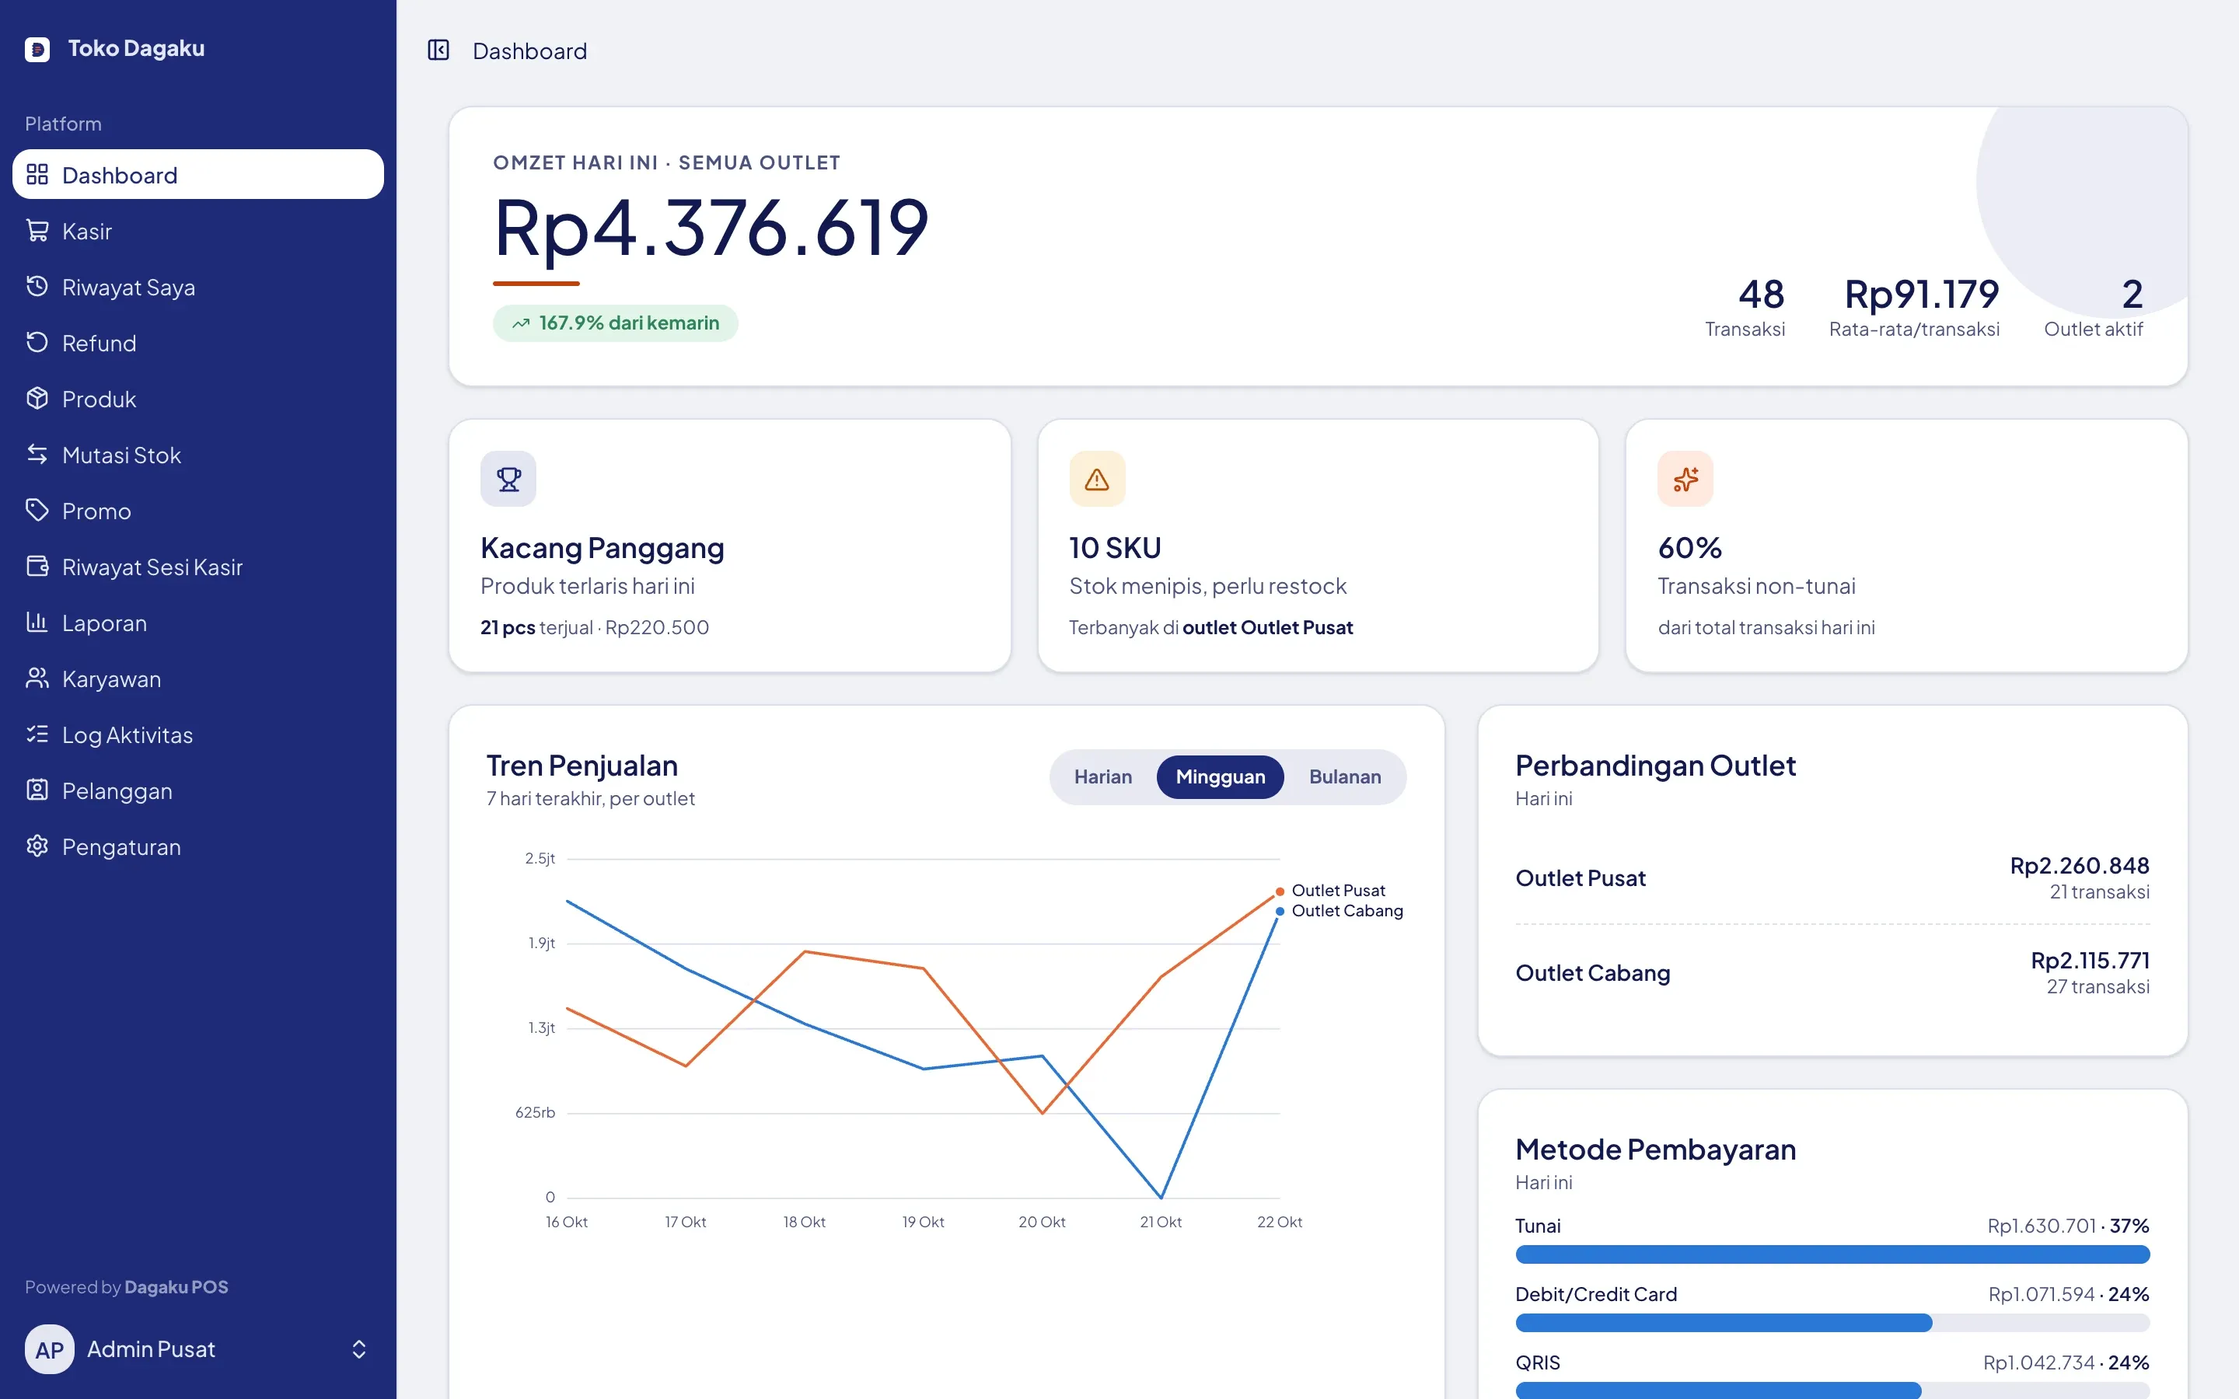
Task: Click the trophy icon on Kacang Panggang card
Action: point(508,480)
